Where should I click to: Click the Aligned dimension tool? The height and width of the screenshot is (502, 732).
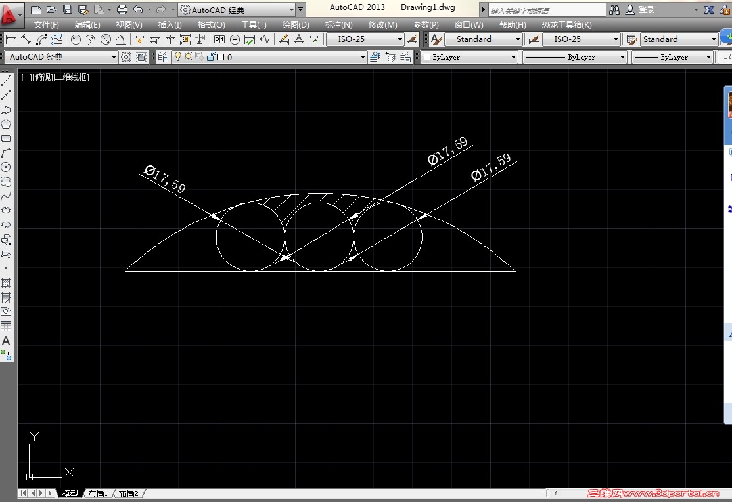point(26,39)
